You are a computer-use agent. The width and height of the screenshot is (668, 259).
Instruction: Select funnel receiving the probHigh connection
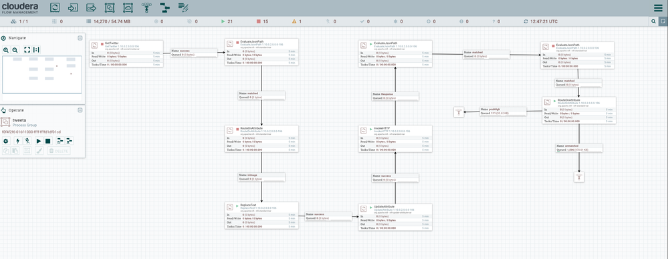coord(459,112)
